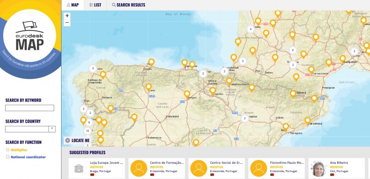Open Centro de Formação profile card
The height and width of the screenshot is (179, 370).
pos(157,168)
